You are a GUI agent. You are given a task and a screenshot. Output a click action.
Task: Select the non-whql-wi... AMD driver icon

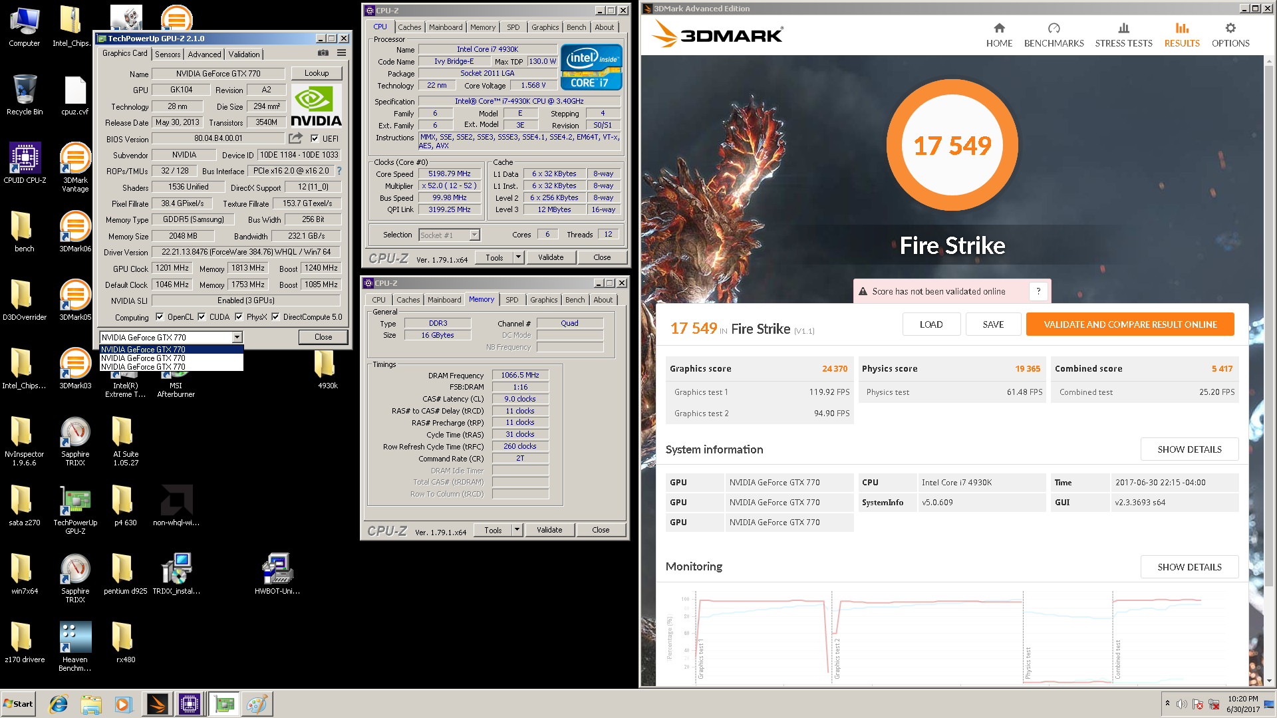(x=176, y=506)
